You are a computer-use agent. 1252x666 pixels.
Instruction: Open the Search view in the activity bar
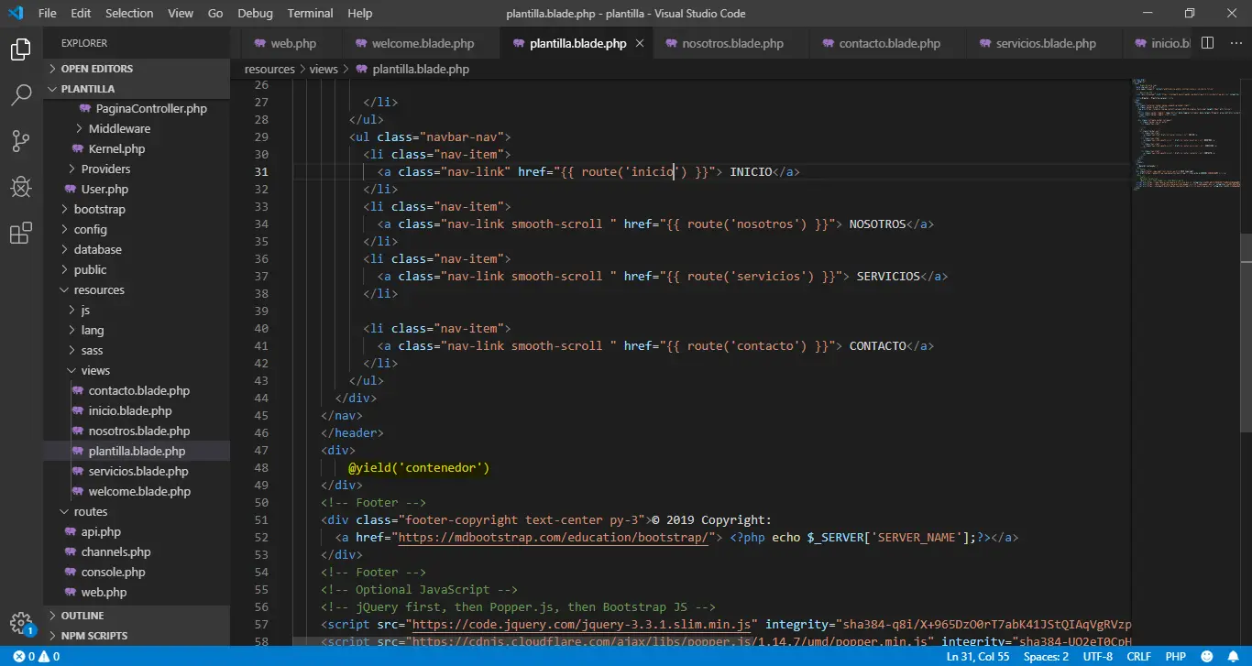tap(20, 94)
